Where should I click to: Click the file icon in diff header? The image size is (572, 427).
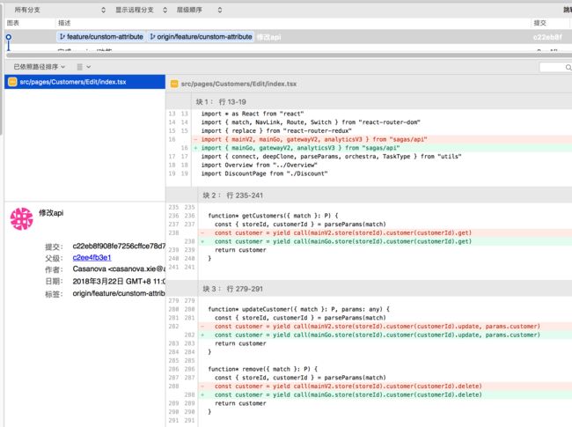tap(174, 84)
